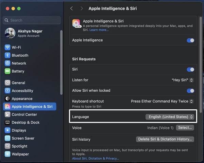Open Spotlight settings
Image resolution: width=204 pixels, height=163 pixels.
click(30, 146)
